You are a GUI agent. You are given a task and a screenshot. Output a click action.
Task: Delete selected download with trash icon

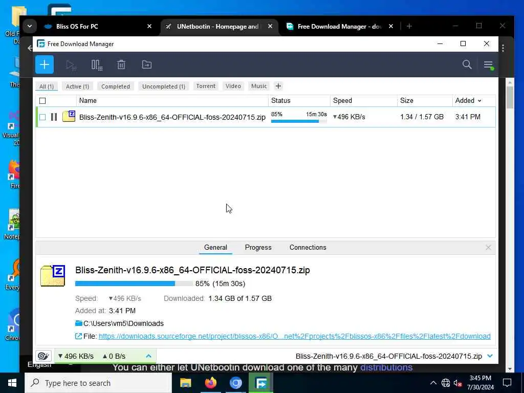click(121, 64)
